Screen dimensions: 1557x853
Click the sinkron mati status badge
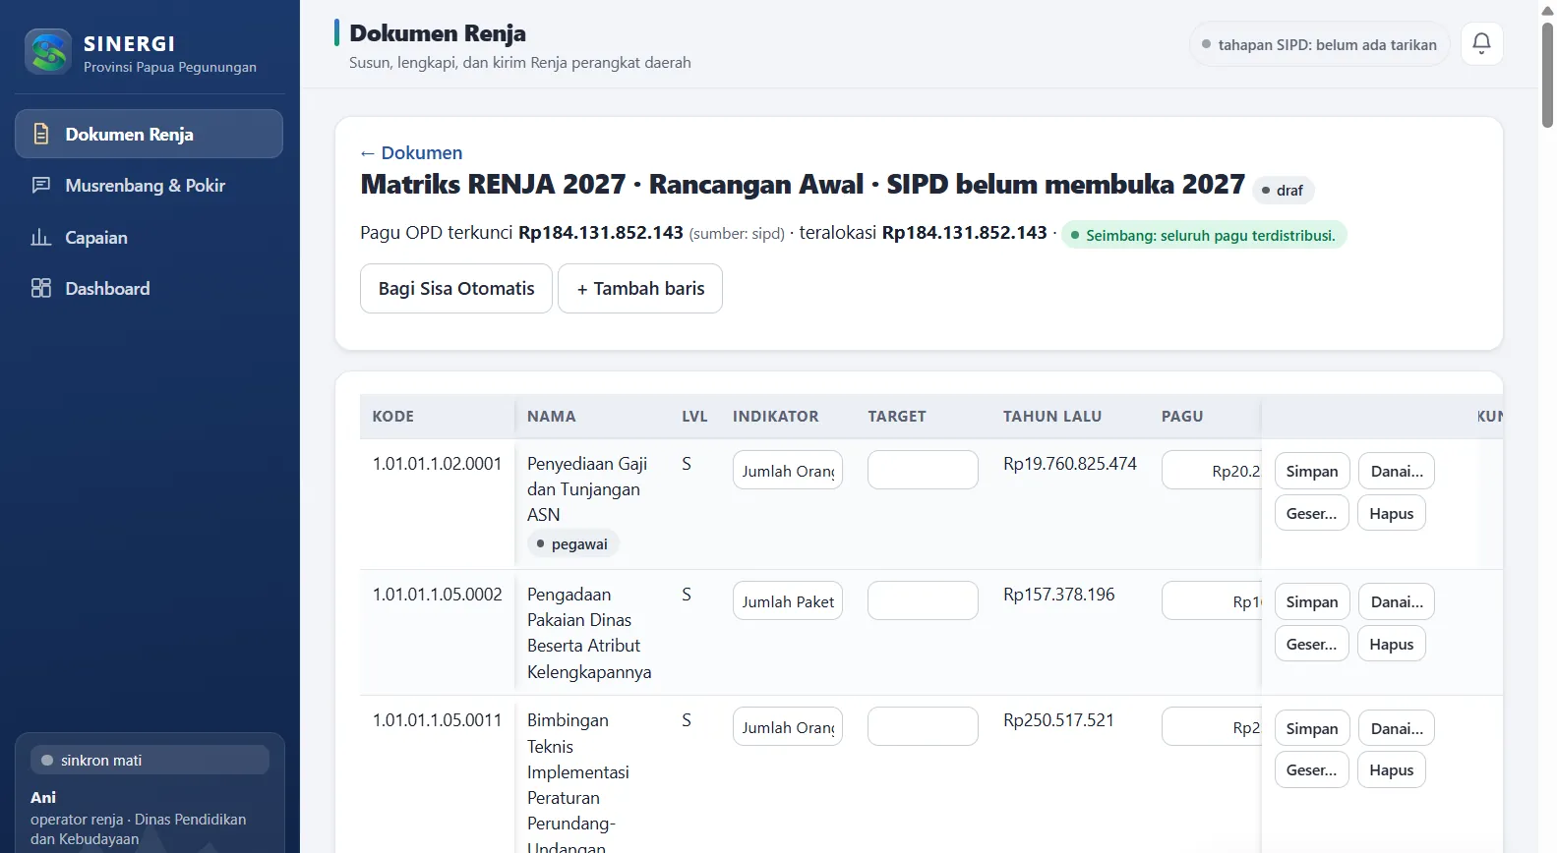(150, 760)
